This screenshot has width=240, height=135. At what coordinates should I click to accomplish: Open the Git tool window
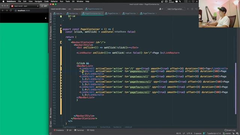click(69, 130)
